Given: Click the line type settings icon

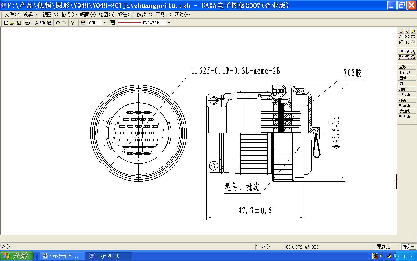Looking at the screenshot, I should pyautogui.click(x=113, y=23).
